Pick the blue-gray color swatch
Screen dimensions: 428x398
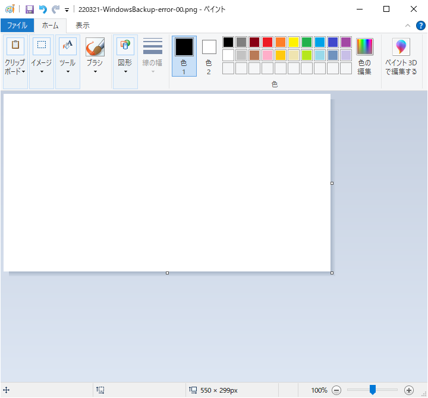(x=333, y=55)
